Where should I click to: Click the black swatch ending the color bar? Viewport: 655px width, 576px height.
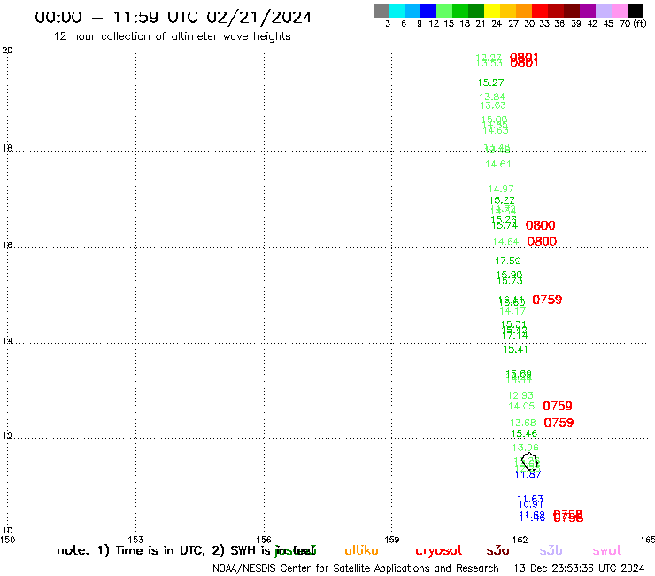pos(635,11)
